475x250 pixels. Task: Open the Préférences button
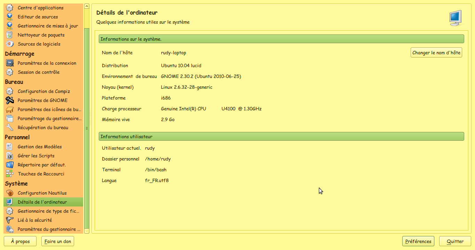point(418,241)
